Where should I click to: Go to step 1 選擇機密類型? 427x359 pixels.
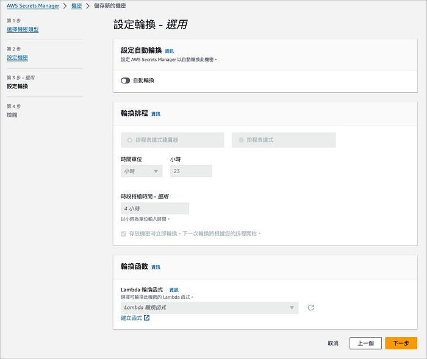coord(23,29)
